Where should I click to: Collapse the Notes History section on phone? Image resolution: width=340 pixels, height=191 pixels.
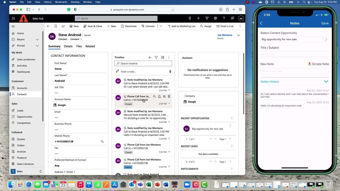[326, 82]
